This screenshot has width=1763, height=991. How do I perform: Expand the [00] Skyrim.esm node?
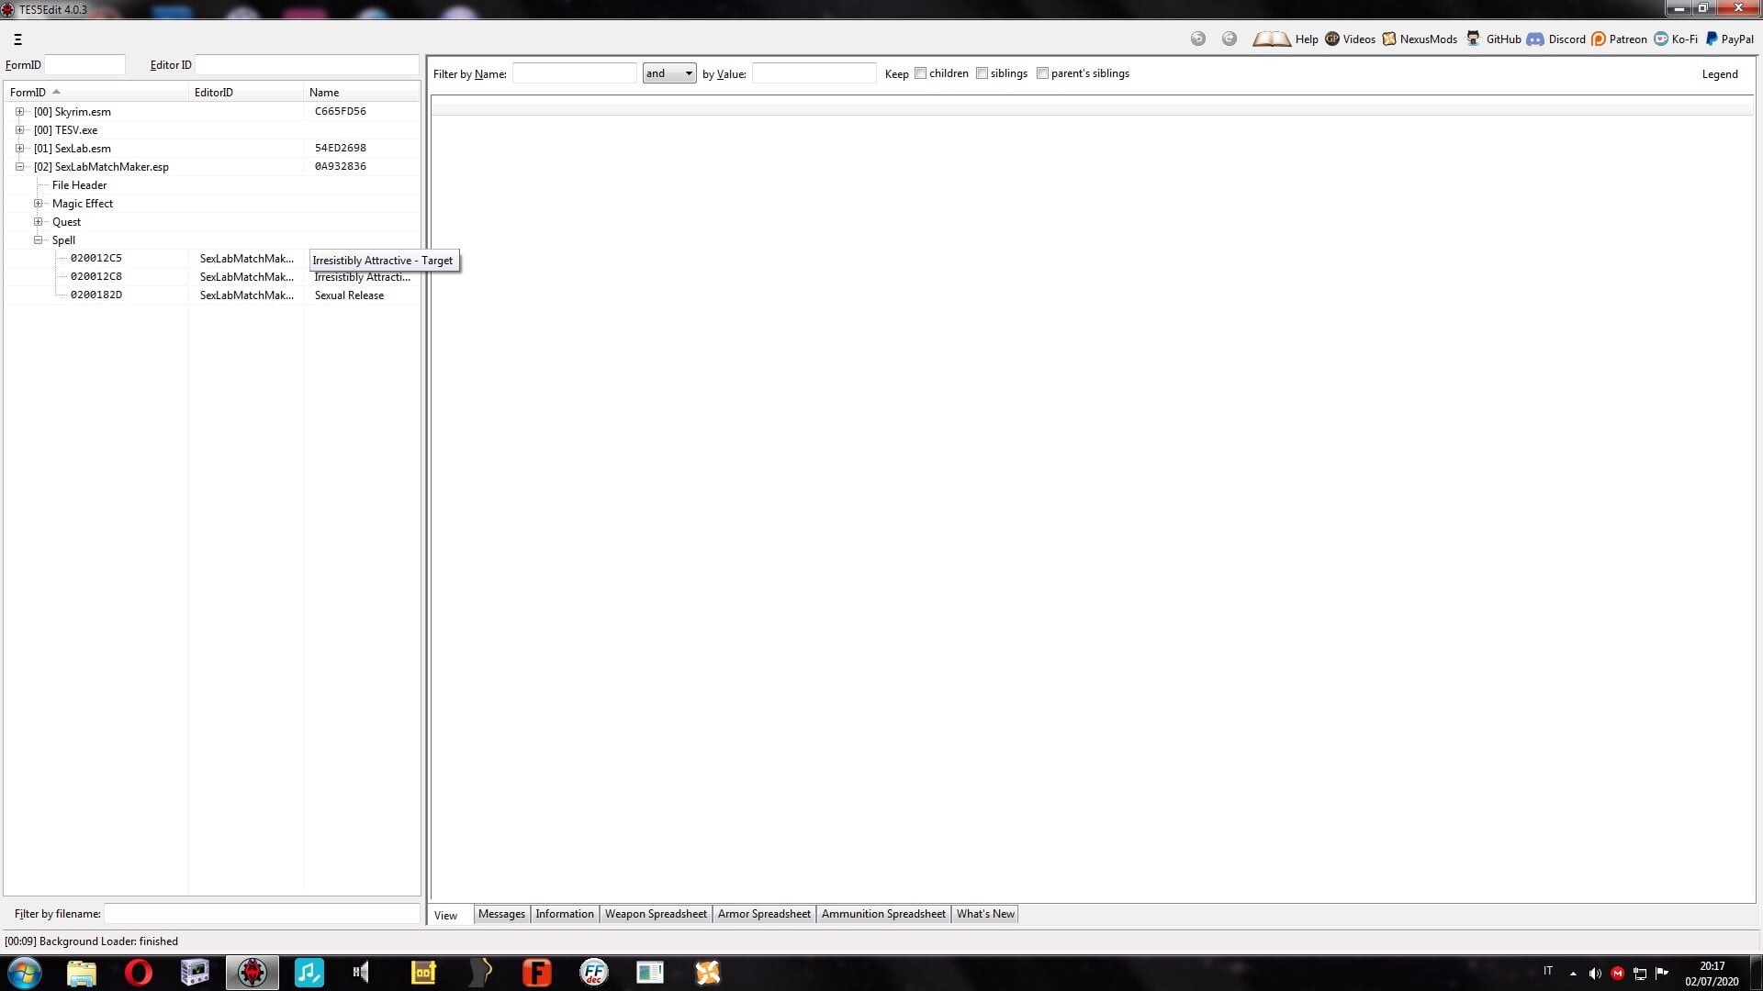[19, 111]
